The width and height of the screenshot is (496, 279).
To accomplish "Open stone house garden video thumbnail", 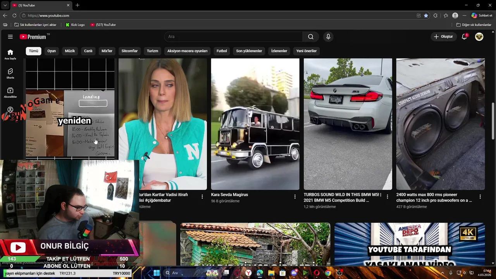I will coord(255,244).
